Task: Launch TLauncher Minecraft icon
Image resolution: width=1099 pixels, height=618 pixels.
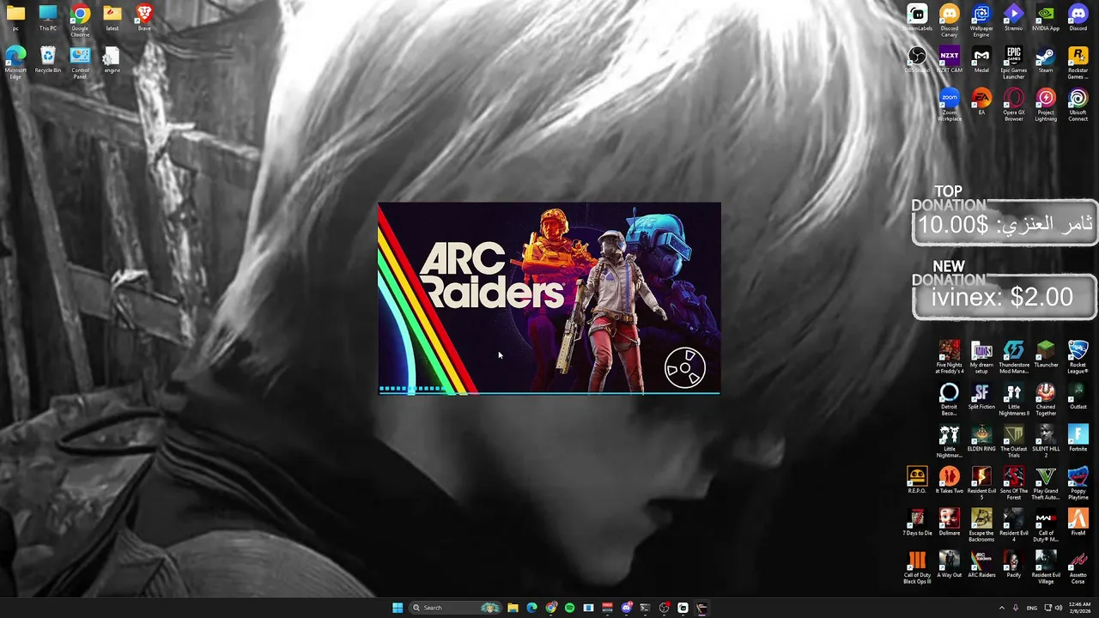Action: pos(1046,354)
